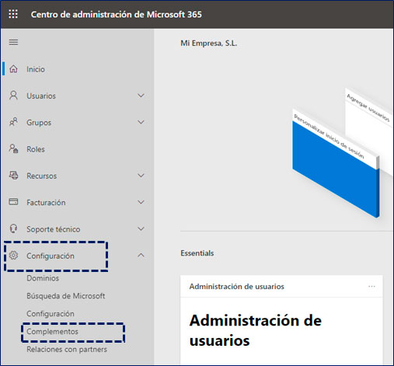Image resolution: width=394 pixels, height=366 pixels.
Task: Click the Centro de administración de Microsoft 365 title
Action: point(117,14)
